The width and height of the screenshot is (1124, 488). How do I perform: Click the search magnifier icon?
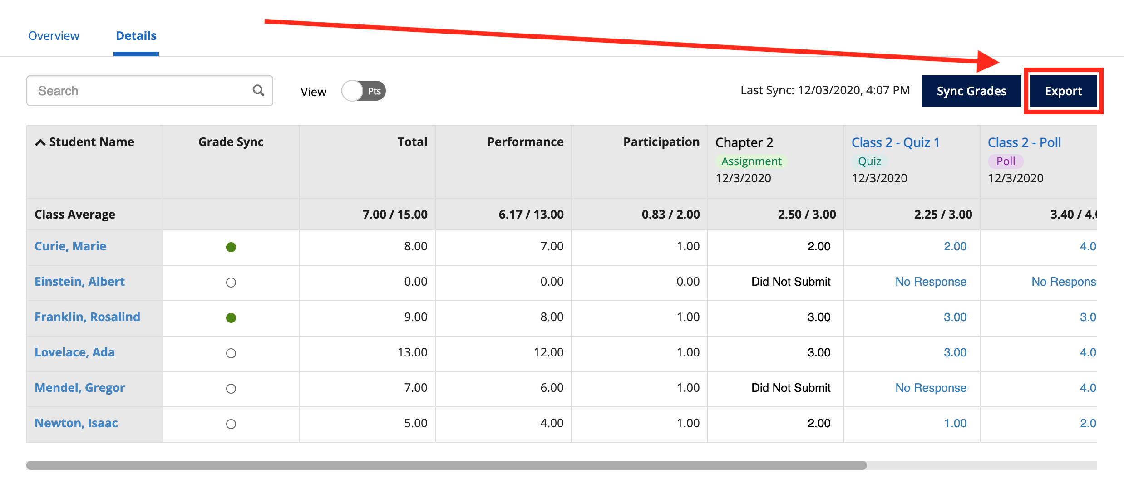pos(258,90)
